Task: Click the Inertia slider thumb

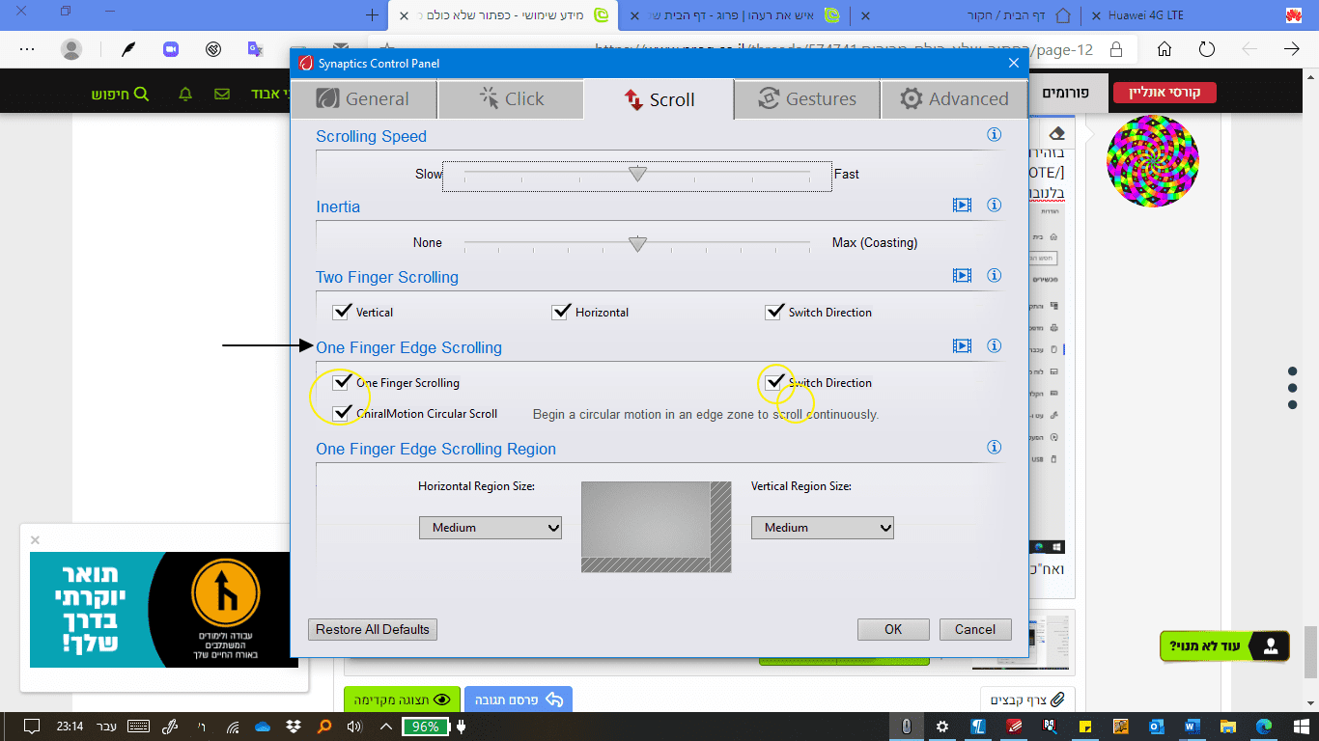Action: (x=637, y=244)
